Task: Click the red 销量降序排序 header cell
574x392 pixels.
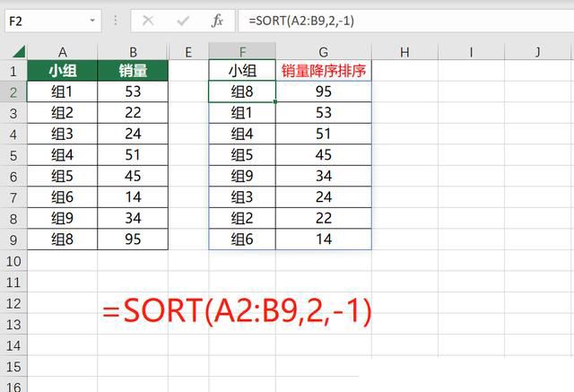Action: pyautogui.click(x=323, y=71)
